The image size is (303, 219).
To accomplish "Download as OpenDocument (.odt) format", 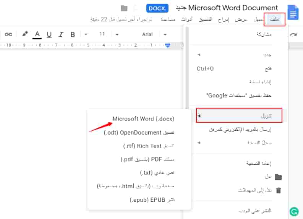I will click(139, 132).
